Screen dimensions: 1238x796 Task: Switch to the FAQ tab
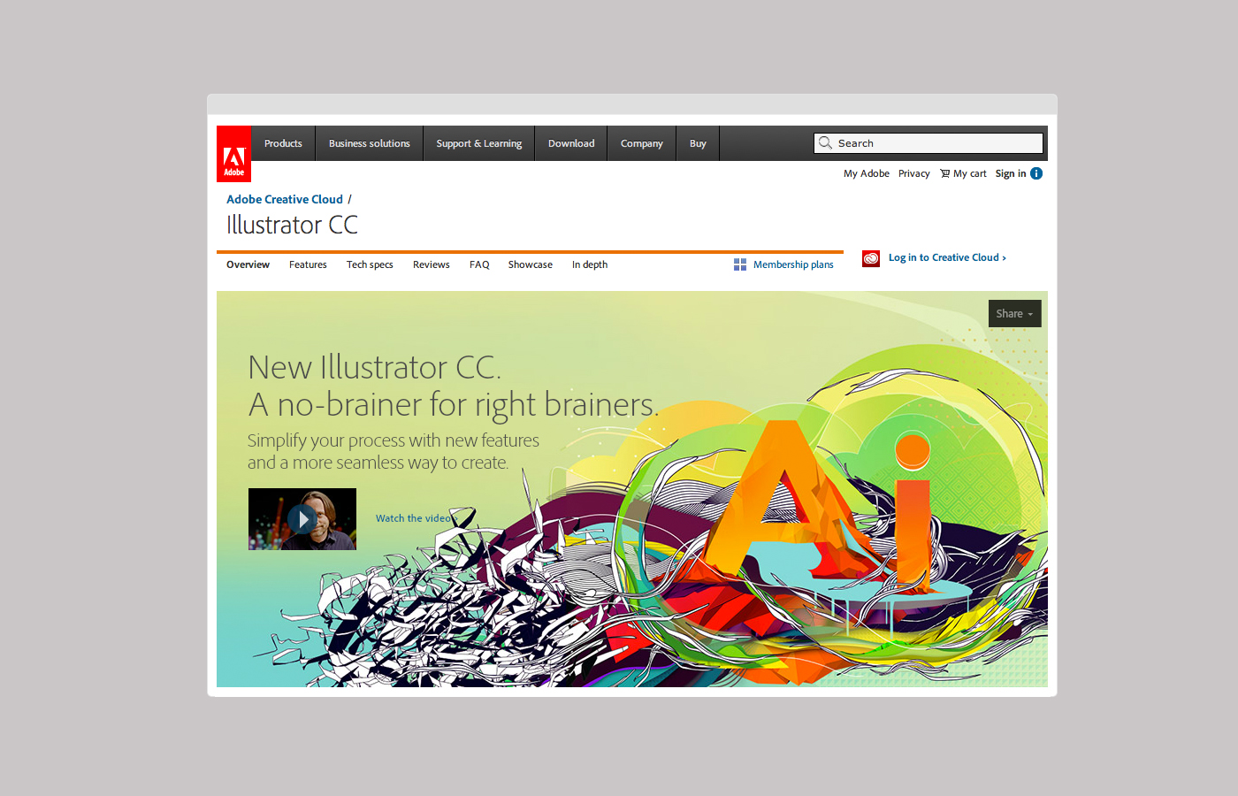click(479, 264)
